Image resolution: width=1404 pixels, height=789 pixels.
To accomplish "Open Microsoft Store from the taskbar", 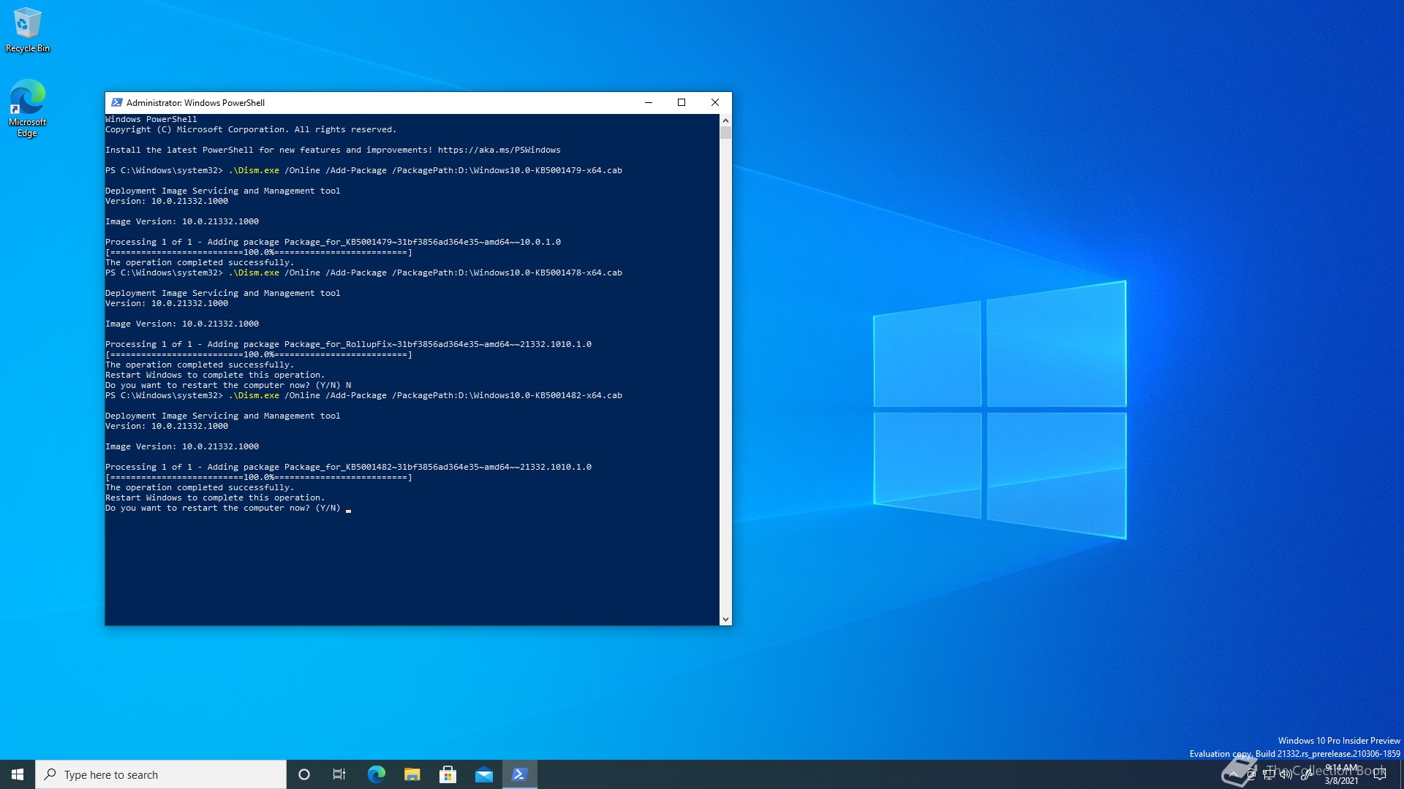I will pyautogui.click(x=448, y=774).
